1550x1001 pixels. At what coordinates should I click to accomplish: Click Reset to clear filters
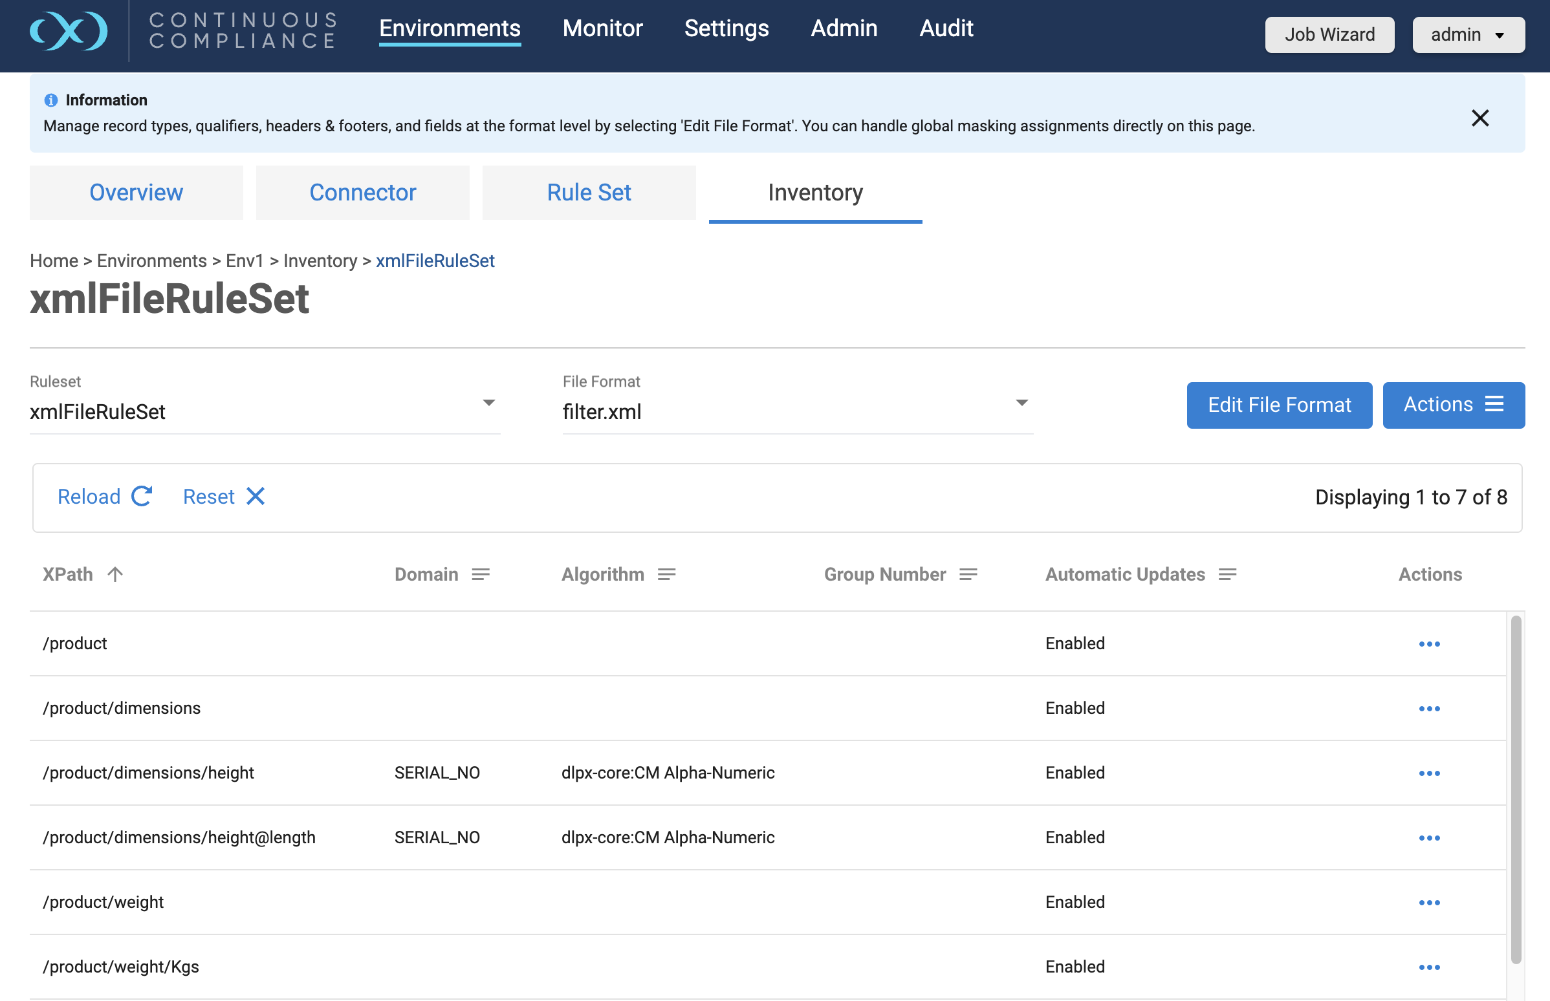tap(224, 497)
